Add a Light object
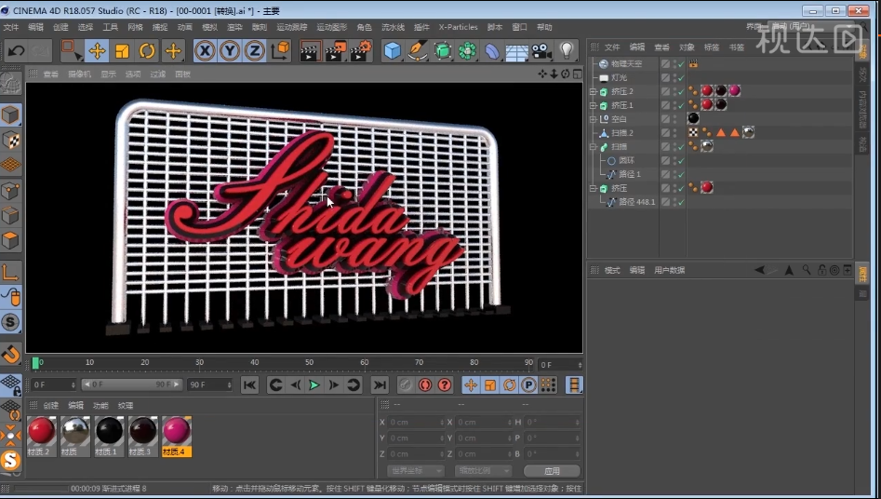The image size is (881, 499). [567, 51]
